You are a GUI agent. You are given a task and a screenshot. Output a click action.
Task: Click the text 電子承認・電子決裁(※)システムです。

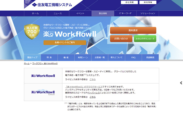click(x=83, y=75)
